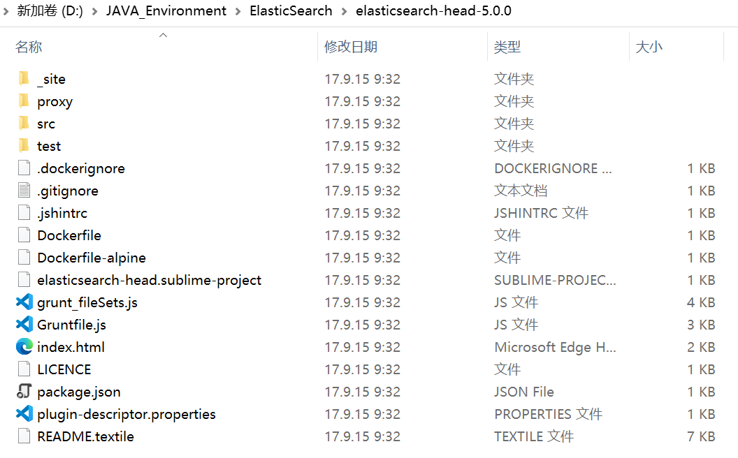
Task: Click the blank file icon beside Dockerfile
Action: click(24, 235)
